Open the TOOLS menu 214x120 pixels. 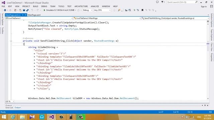(61, 6)
